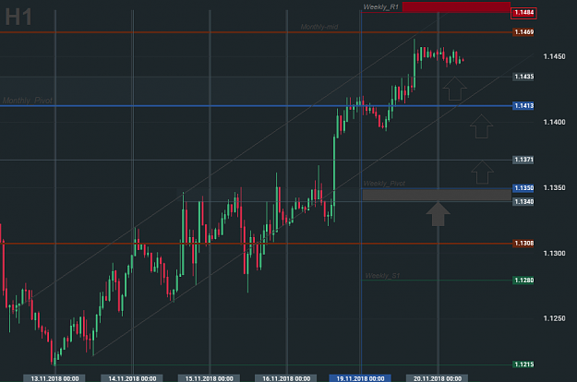This screenshot has height=382, width=577.
Task: Select the 1.1435 price level label
Action: coord(523,77)
